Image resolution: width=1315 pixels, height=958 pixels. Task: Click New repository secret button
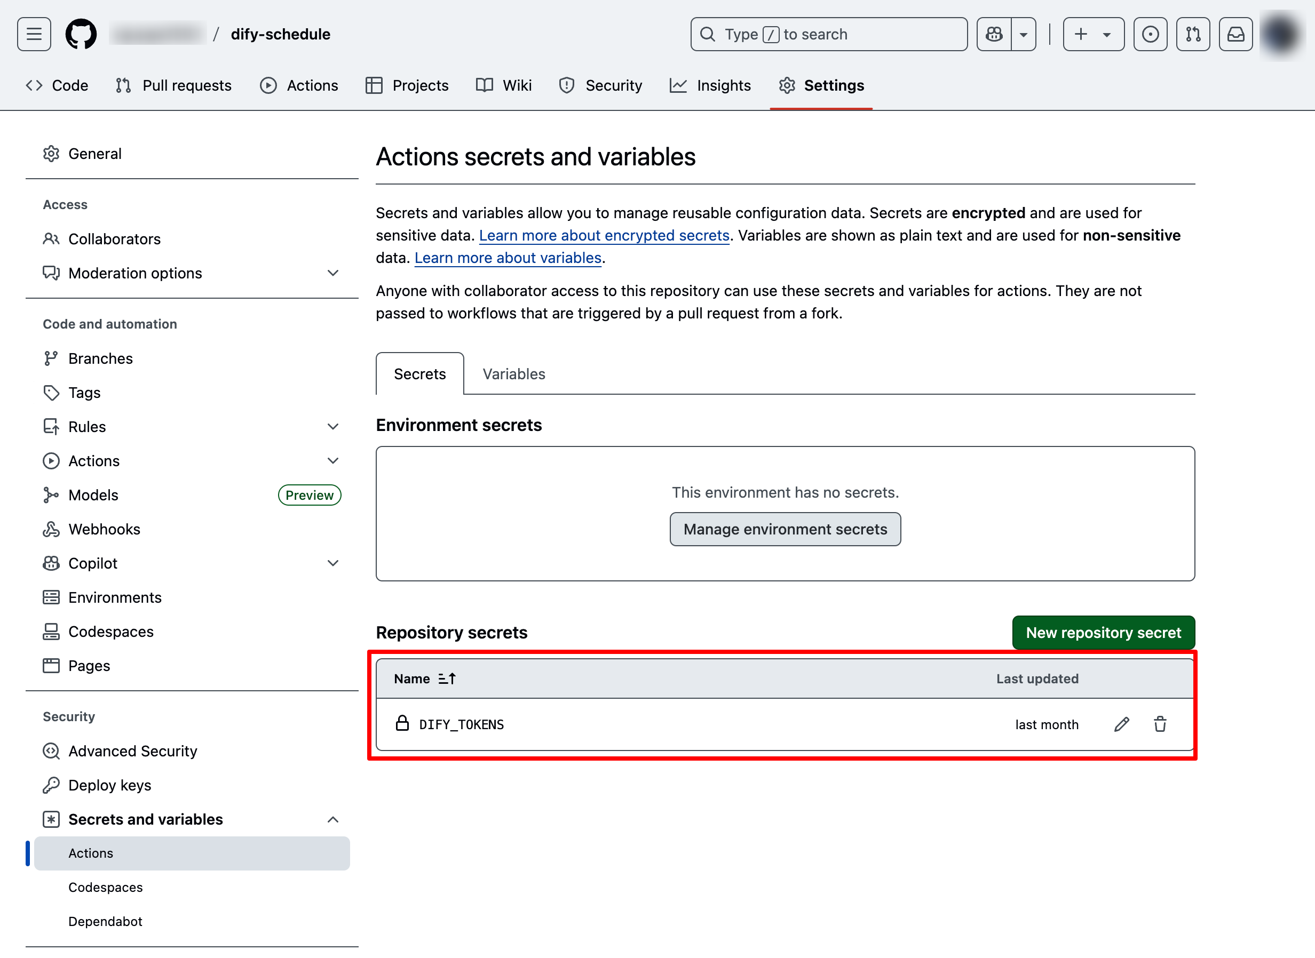1103,633
